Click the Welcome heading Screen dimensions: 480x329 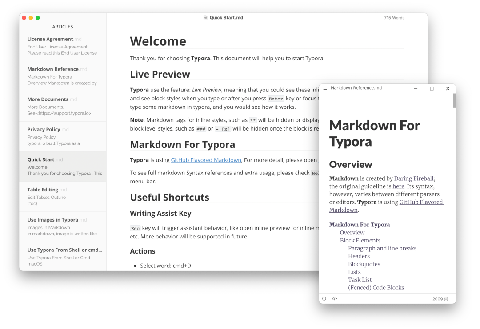point(158,41)
